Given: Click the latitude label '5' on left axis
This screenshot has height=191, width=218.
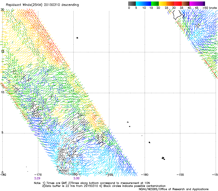Looking at the screenshot, I should [2, 133].
